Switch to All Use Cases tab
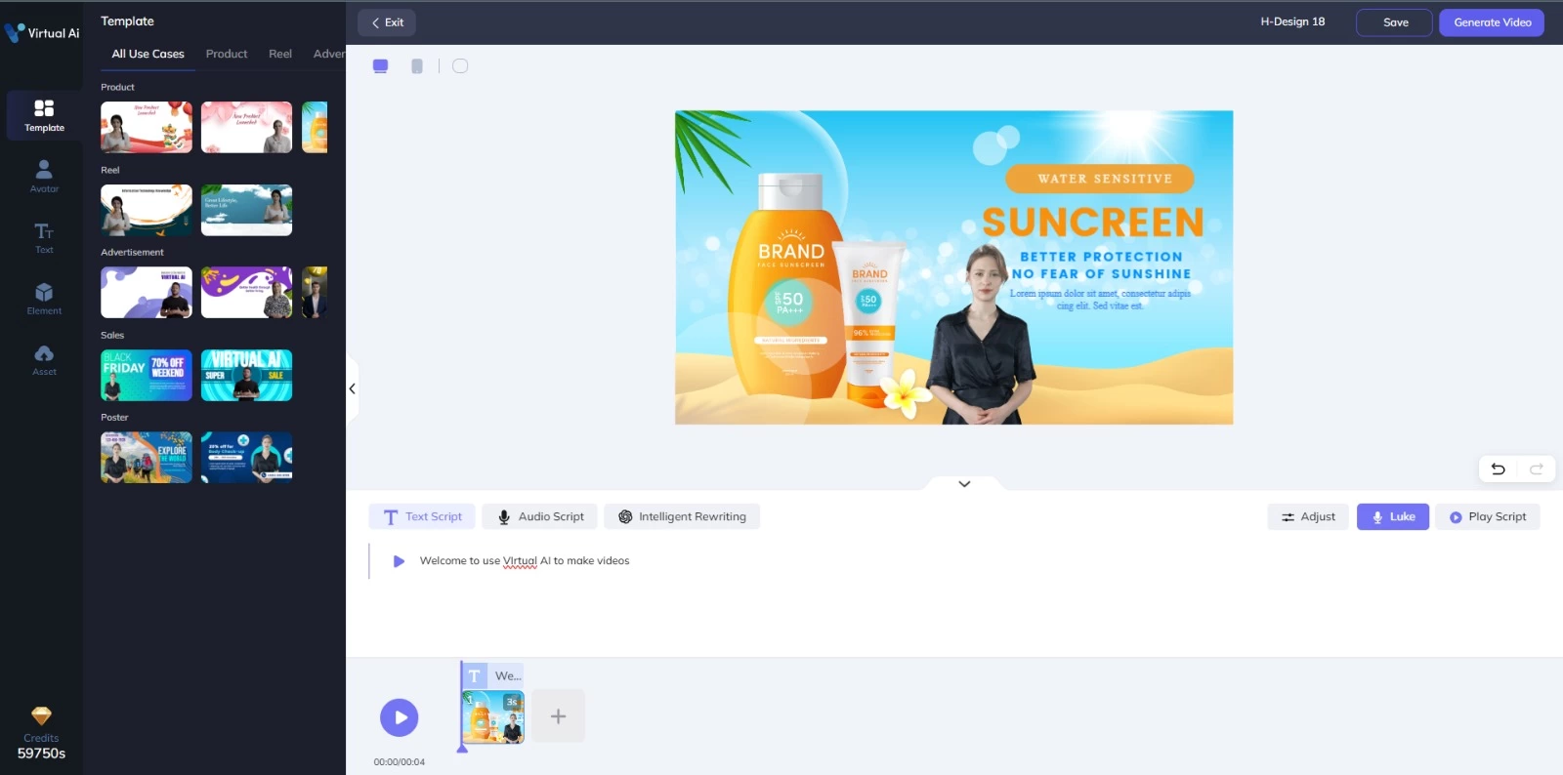The width and height of the screenshot is (1563, 775). pyautogui.click(x=148, y=54)
